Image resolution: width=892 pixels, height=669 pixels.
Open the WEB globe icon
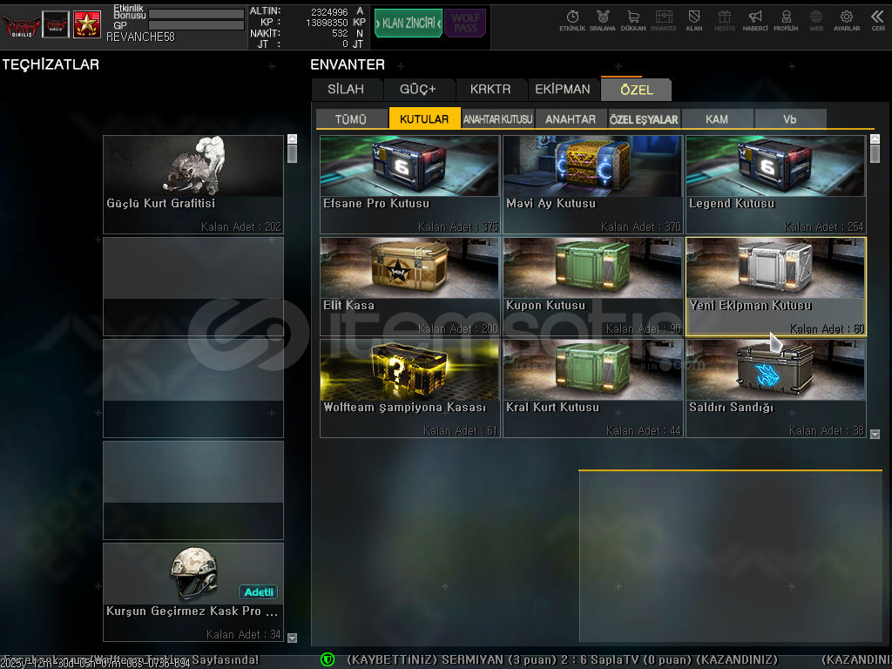[x=816, y=21]
